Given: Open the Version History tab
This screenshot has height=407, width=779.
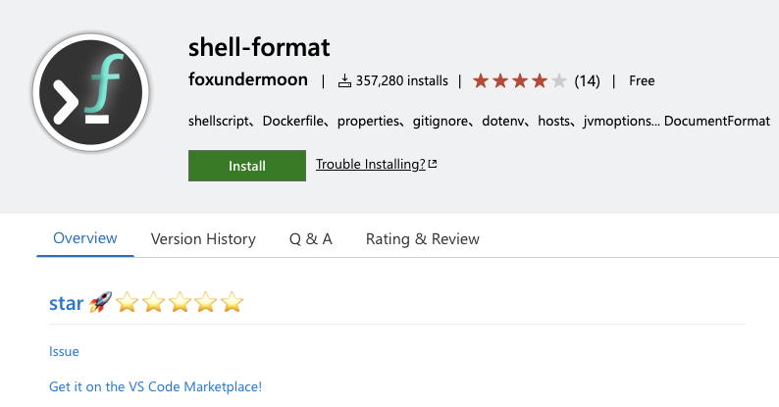Looking at the screenshot, I should [203, 239].
